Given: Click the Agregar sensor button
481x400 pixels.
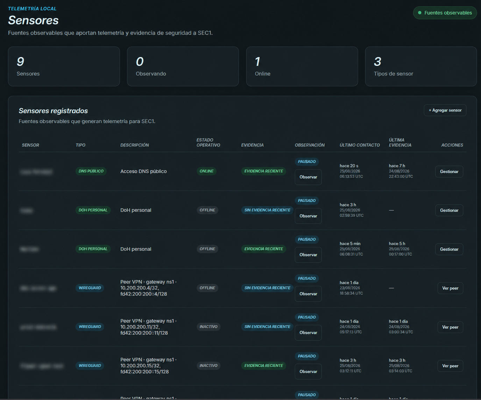Looking at the screenshot, I should (x=445, y=110).
